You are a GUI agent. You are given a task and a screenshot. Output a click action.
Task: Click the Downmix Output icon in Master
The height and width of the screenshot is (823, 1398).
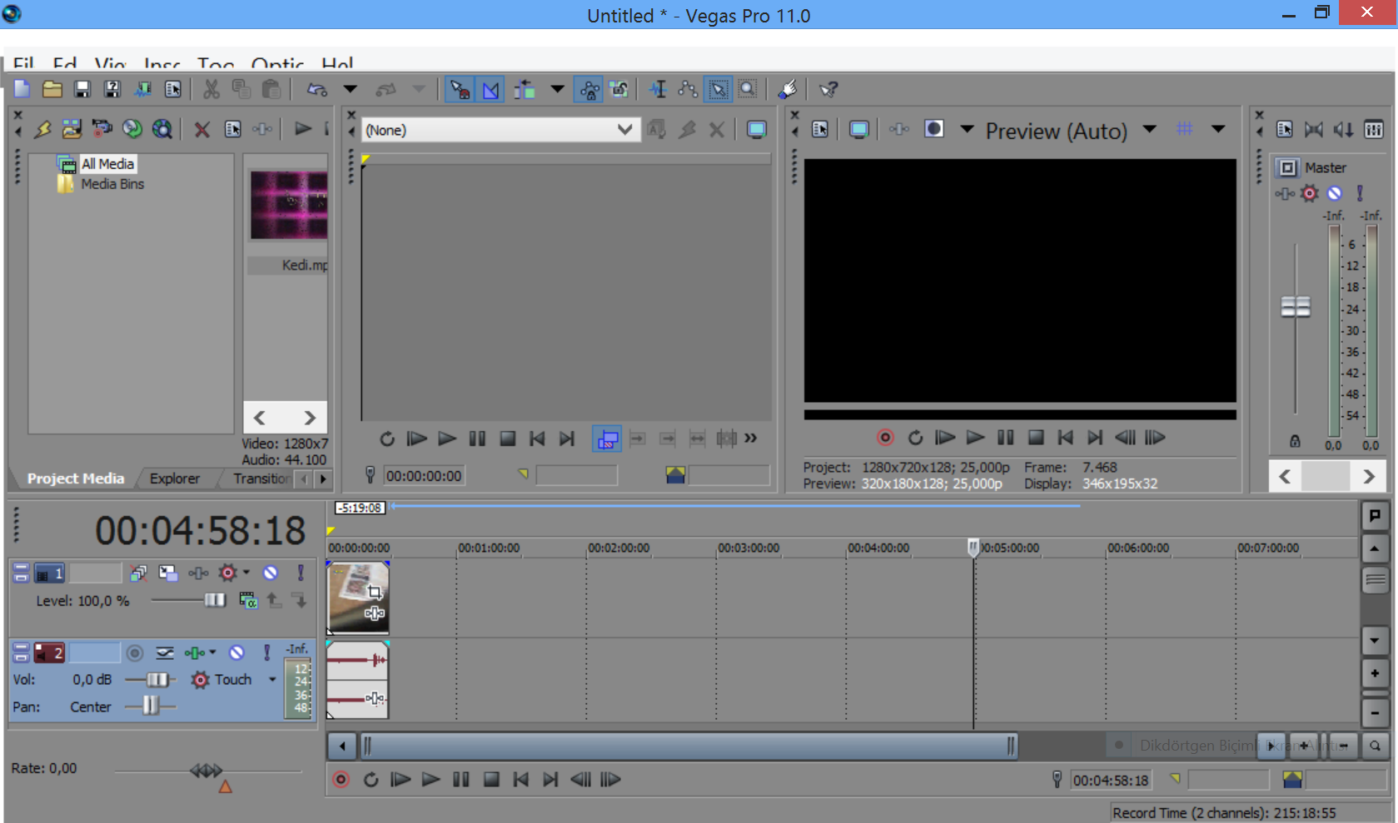click(x=1313, y=129)
